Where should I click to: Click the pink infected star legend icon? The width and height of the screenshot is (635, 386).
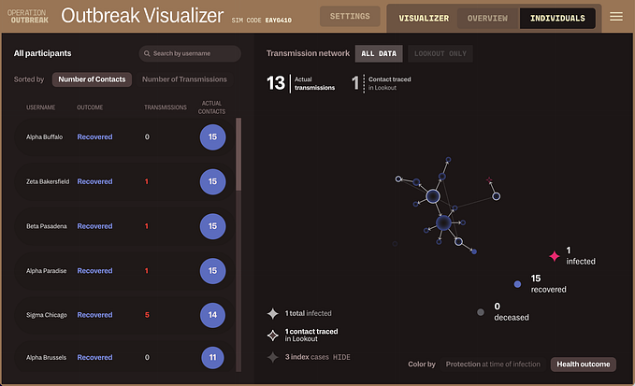554,256
